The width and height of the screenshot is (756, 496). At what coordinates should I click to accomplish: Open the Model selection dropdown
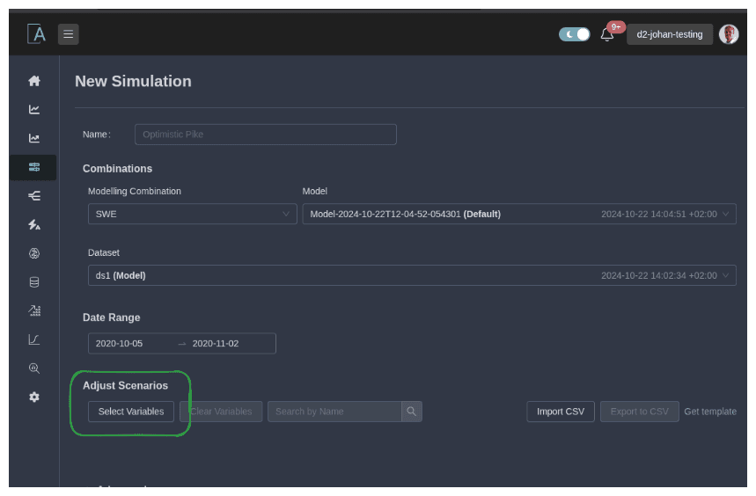click(518, 214)
